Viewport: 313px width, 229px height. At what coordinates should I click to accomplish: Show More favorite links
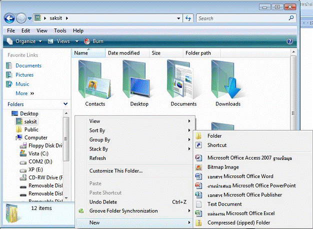tap(25, 93)
